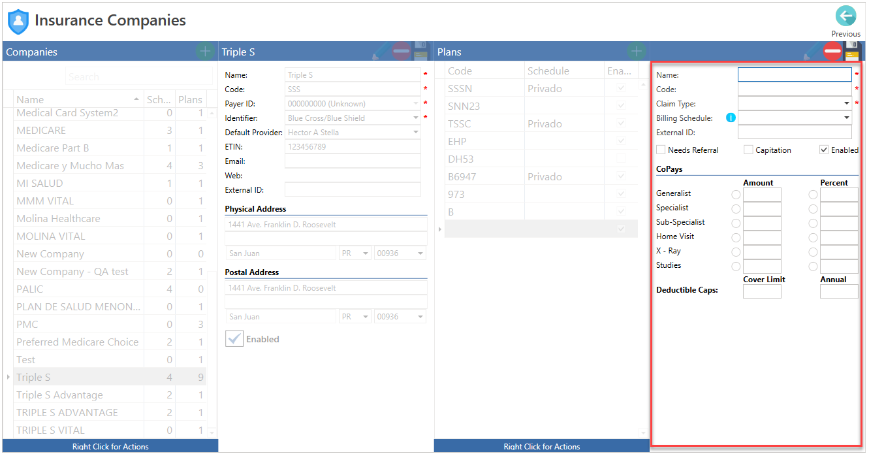Select X - Ray Amount radio button

click(x=736, y=252)
